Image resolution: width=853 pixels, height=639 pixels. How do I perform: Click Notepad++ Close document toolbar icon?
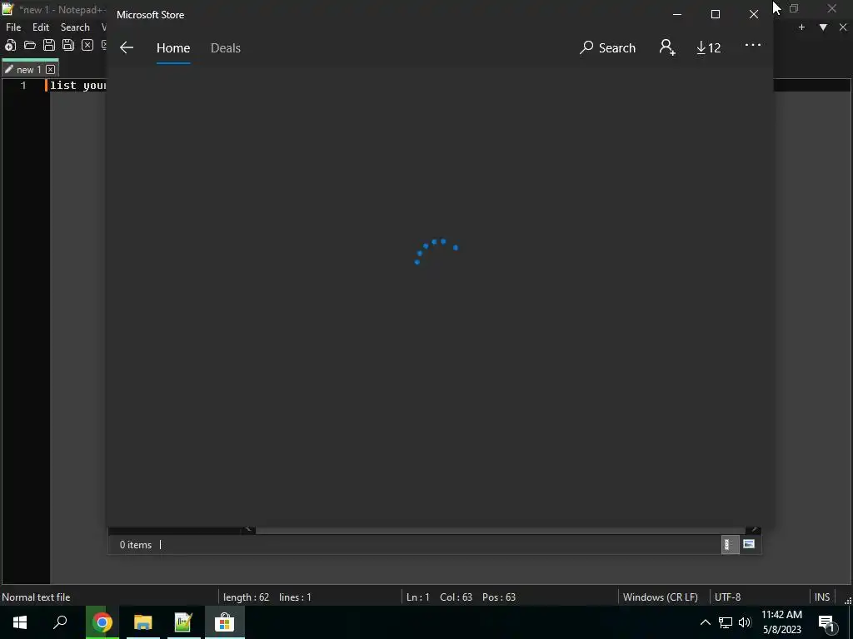point(87,45)
